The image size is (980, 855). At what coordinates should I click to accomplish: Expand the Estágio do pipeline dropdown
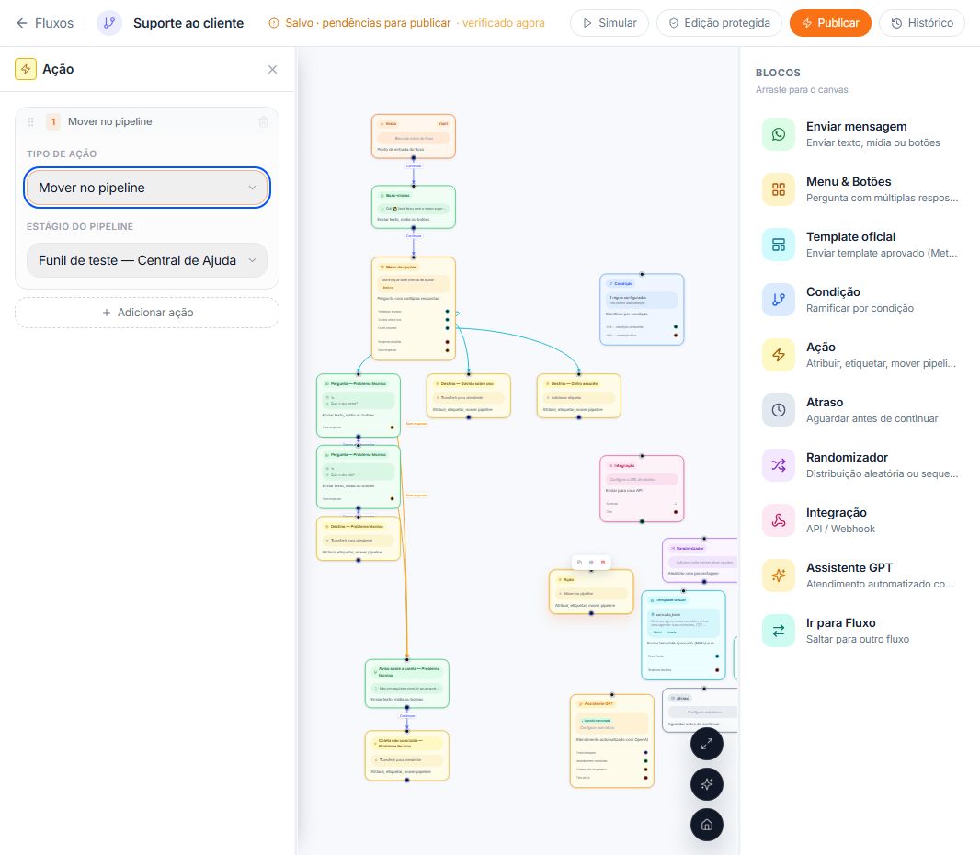pyautogui.click(x=147, y=260)
